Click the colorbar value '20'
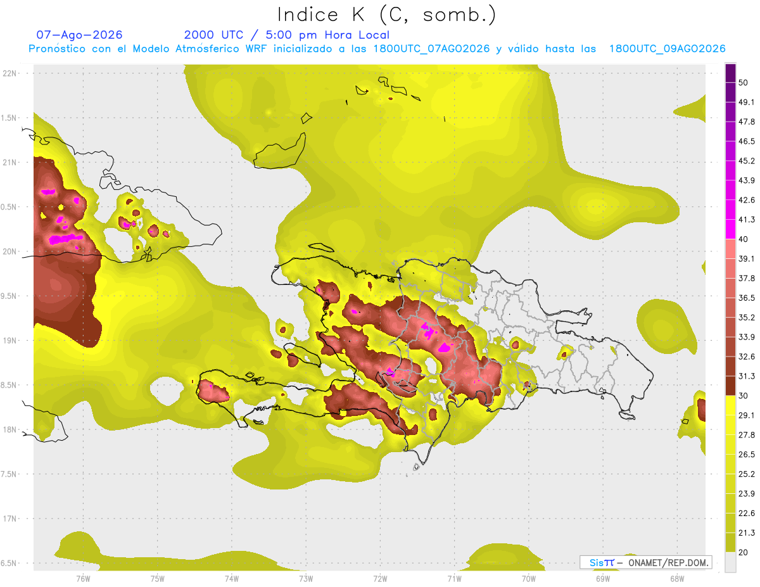This screenshot has height=587, width=760. tap(744, 552)
